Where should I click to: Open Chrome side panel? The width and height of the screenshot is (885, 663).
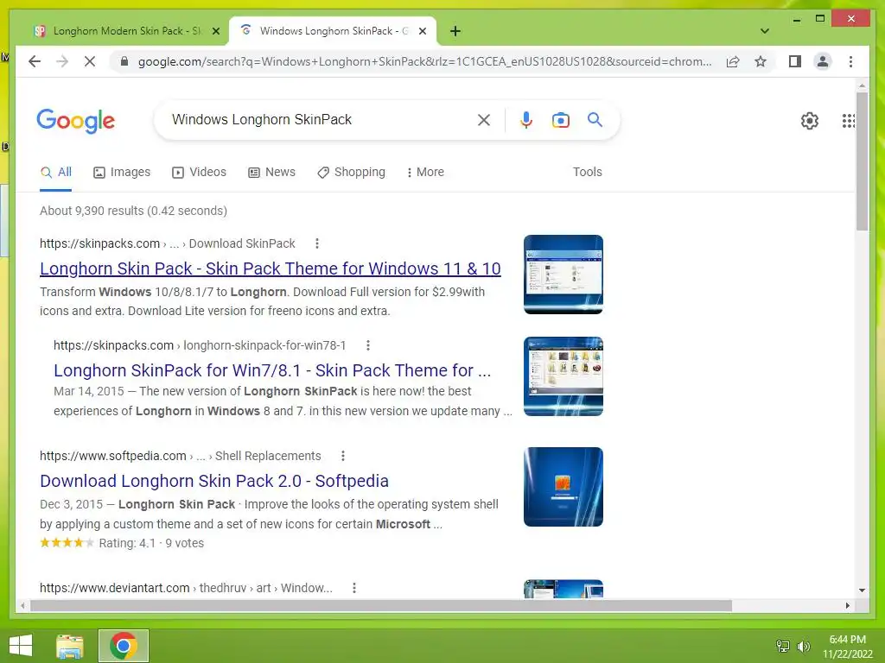click(795, 61)
